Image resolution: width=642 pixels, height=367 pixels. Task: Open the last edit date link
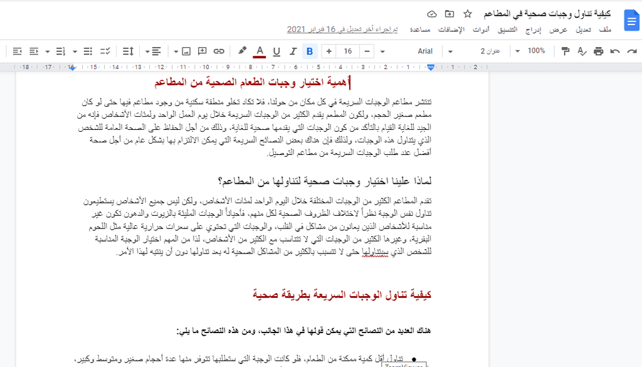click(342, 29)
